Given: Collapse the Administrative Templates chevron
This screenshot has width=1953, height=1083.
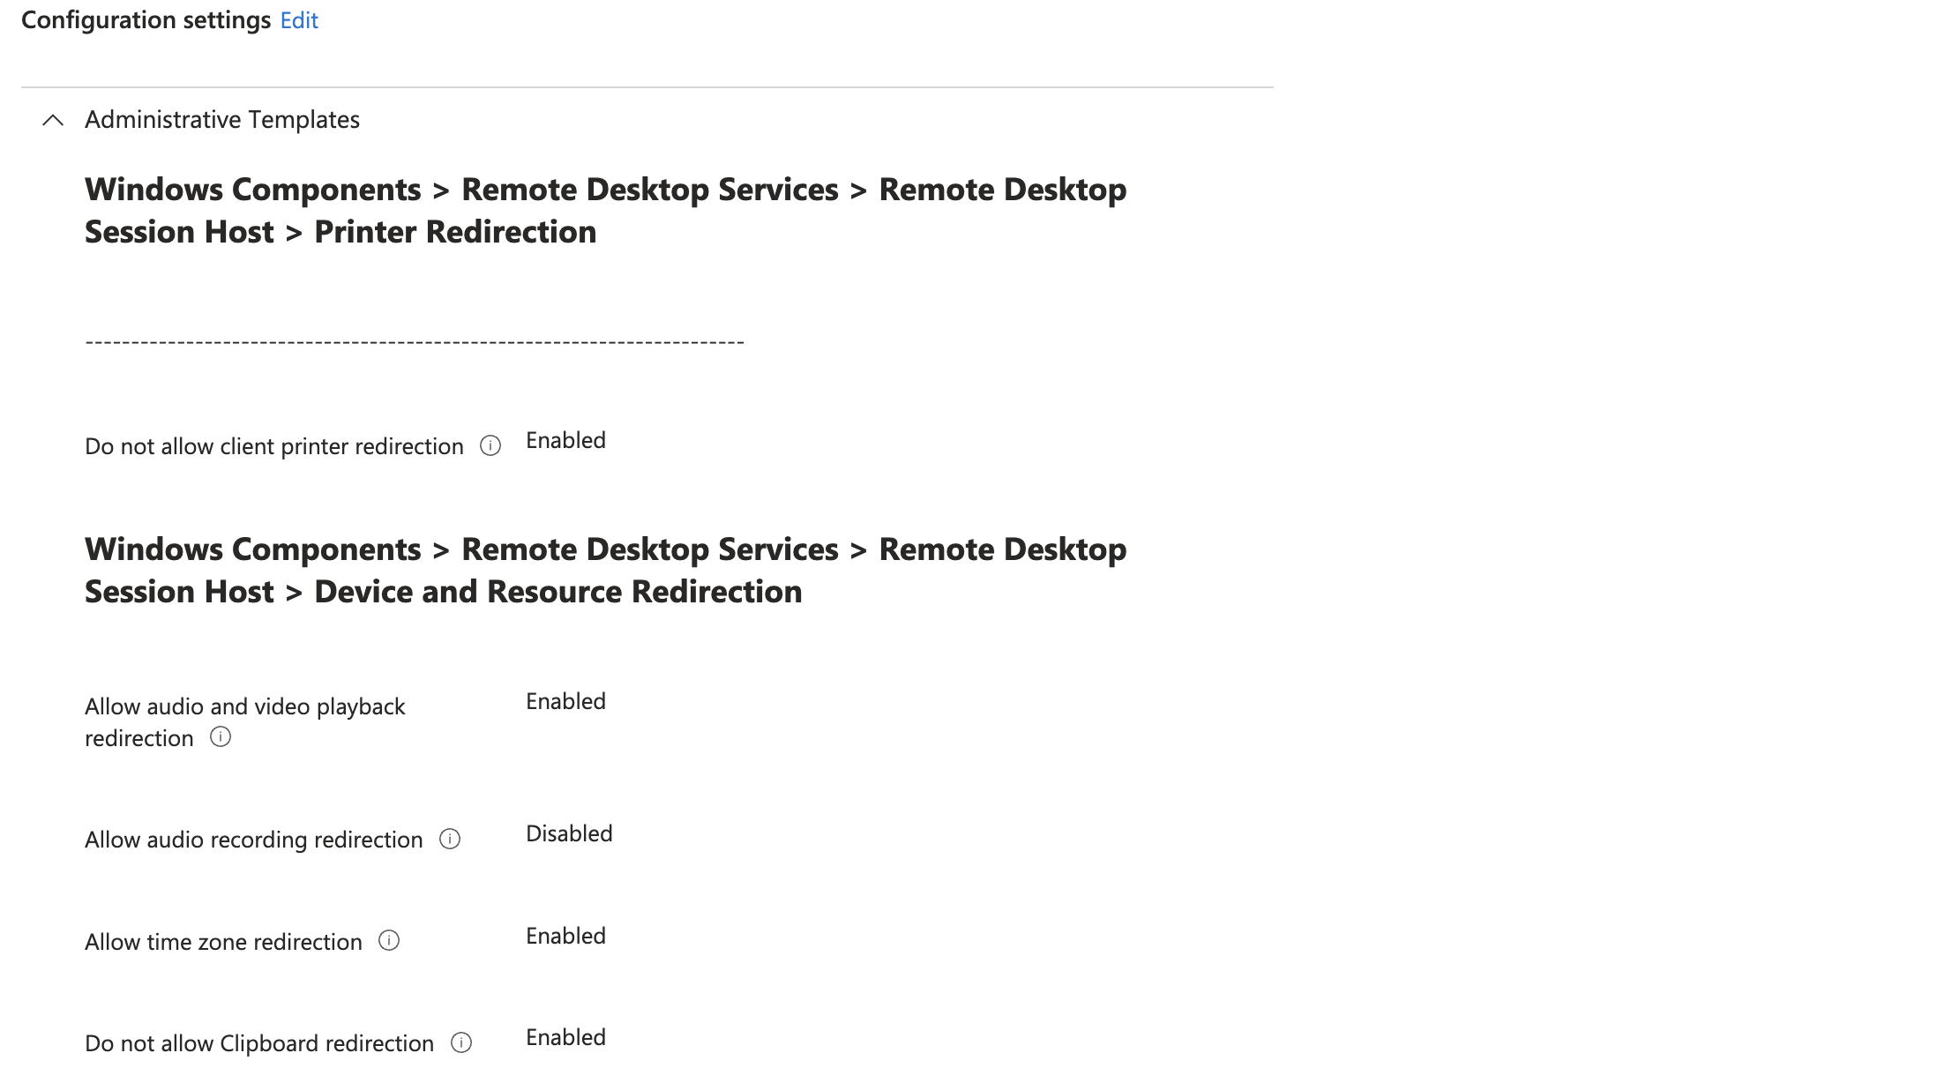Looking at the screenshot, I should (x=53, y=120).
